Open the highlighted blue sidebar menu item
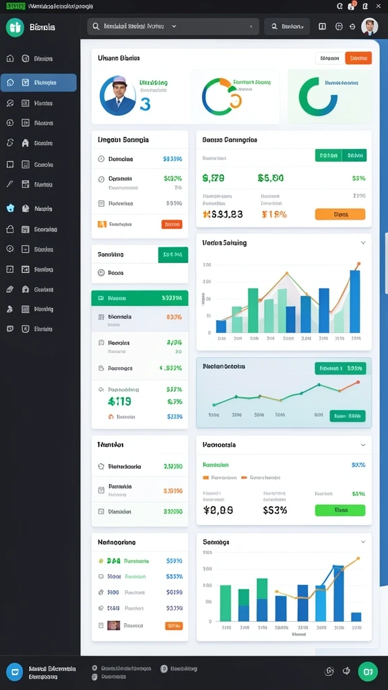 pos(38,82)
